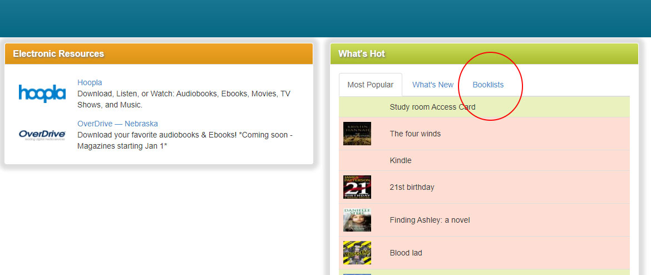This screenshot has height=275, width=651.
Task: Click the 21st birthday book cover
Action: [357, 187]
